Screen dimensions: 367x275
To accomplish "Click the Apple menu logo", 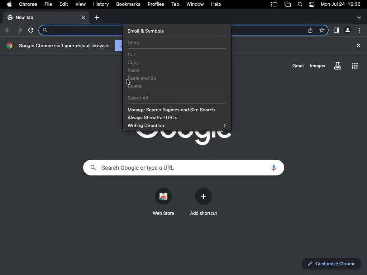I will (x=9, y=4).
